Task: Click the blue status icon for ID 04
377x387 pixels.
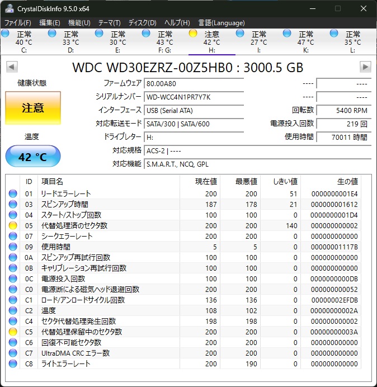Action: coord(13,215)
